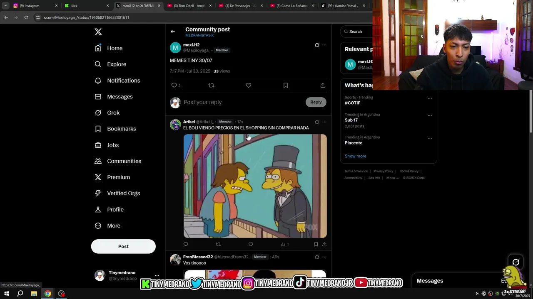This screenshot has height=299, width=533.
Task: Like the MEMES TINY 30/07 post
Action: click(x=249, y=85)
